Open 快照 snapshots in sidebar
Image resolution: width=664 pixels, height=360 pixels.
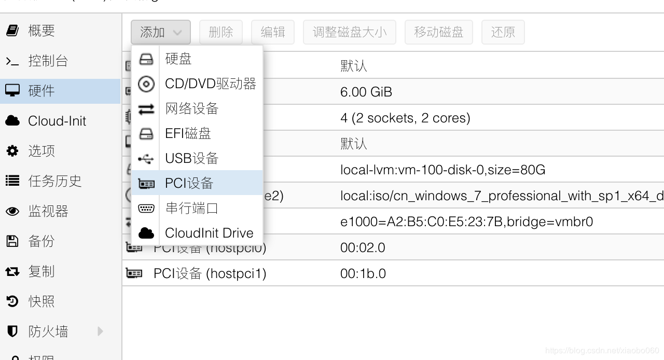click(x=41, y=301)
